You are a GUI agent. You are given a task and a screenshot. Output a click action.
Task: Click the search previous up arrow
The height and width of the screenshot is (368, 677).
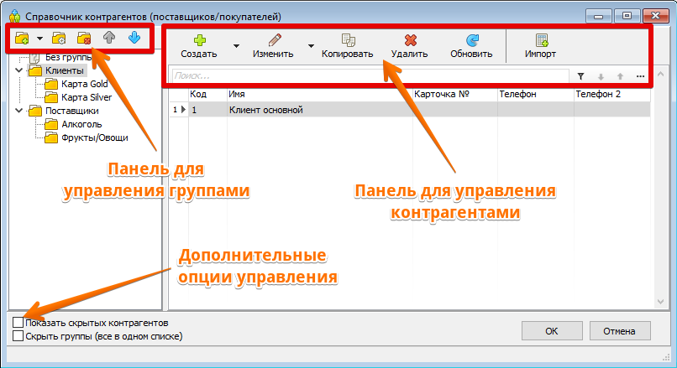click(621, 77)
